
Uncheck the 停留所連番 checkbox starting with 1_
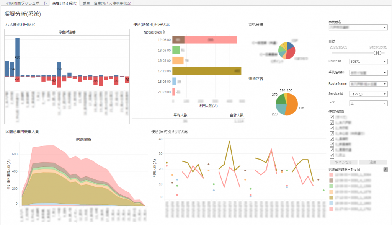(332, 122)
